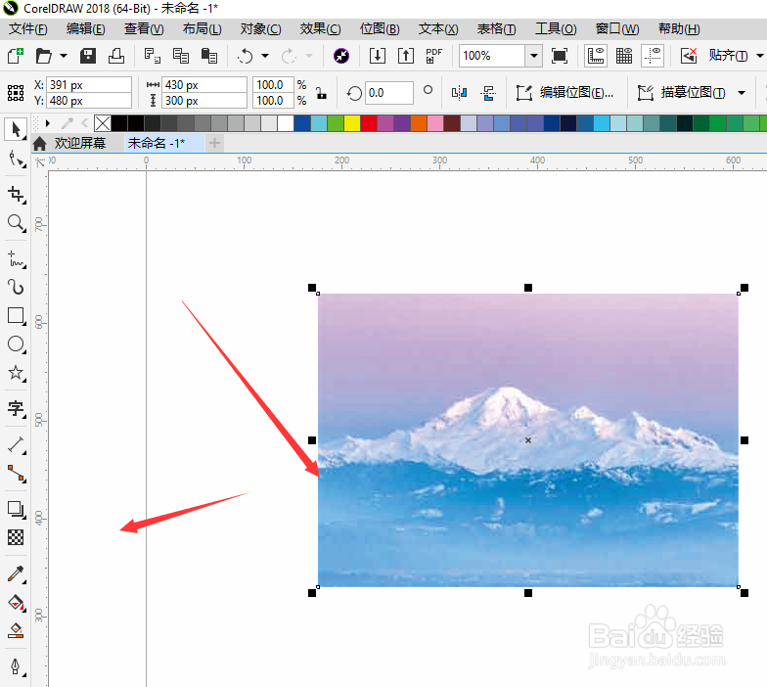
Task: Select the Parallel Dimension tool
Action: pos(16,444)
